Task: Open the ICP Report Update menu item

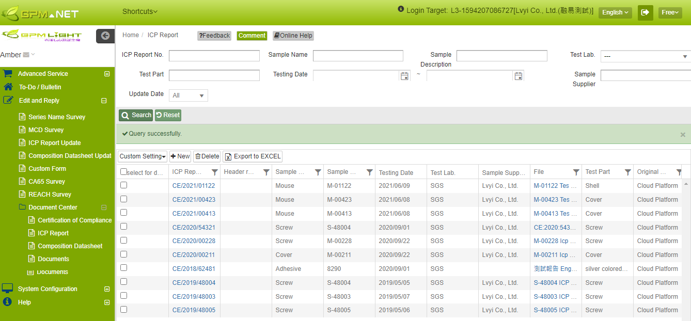Action: tap(55, 142)
